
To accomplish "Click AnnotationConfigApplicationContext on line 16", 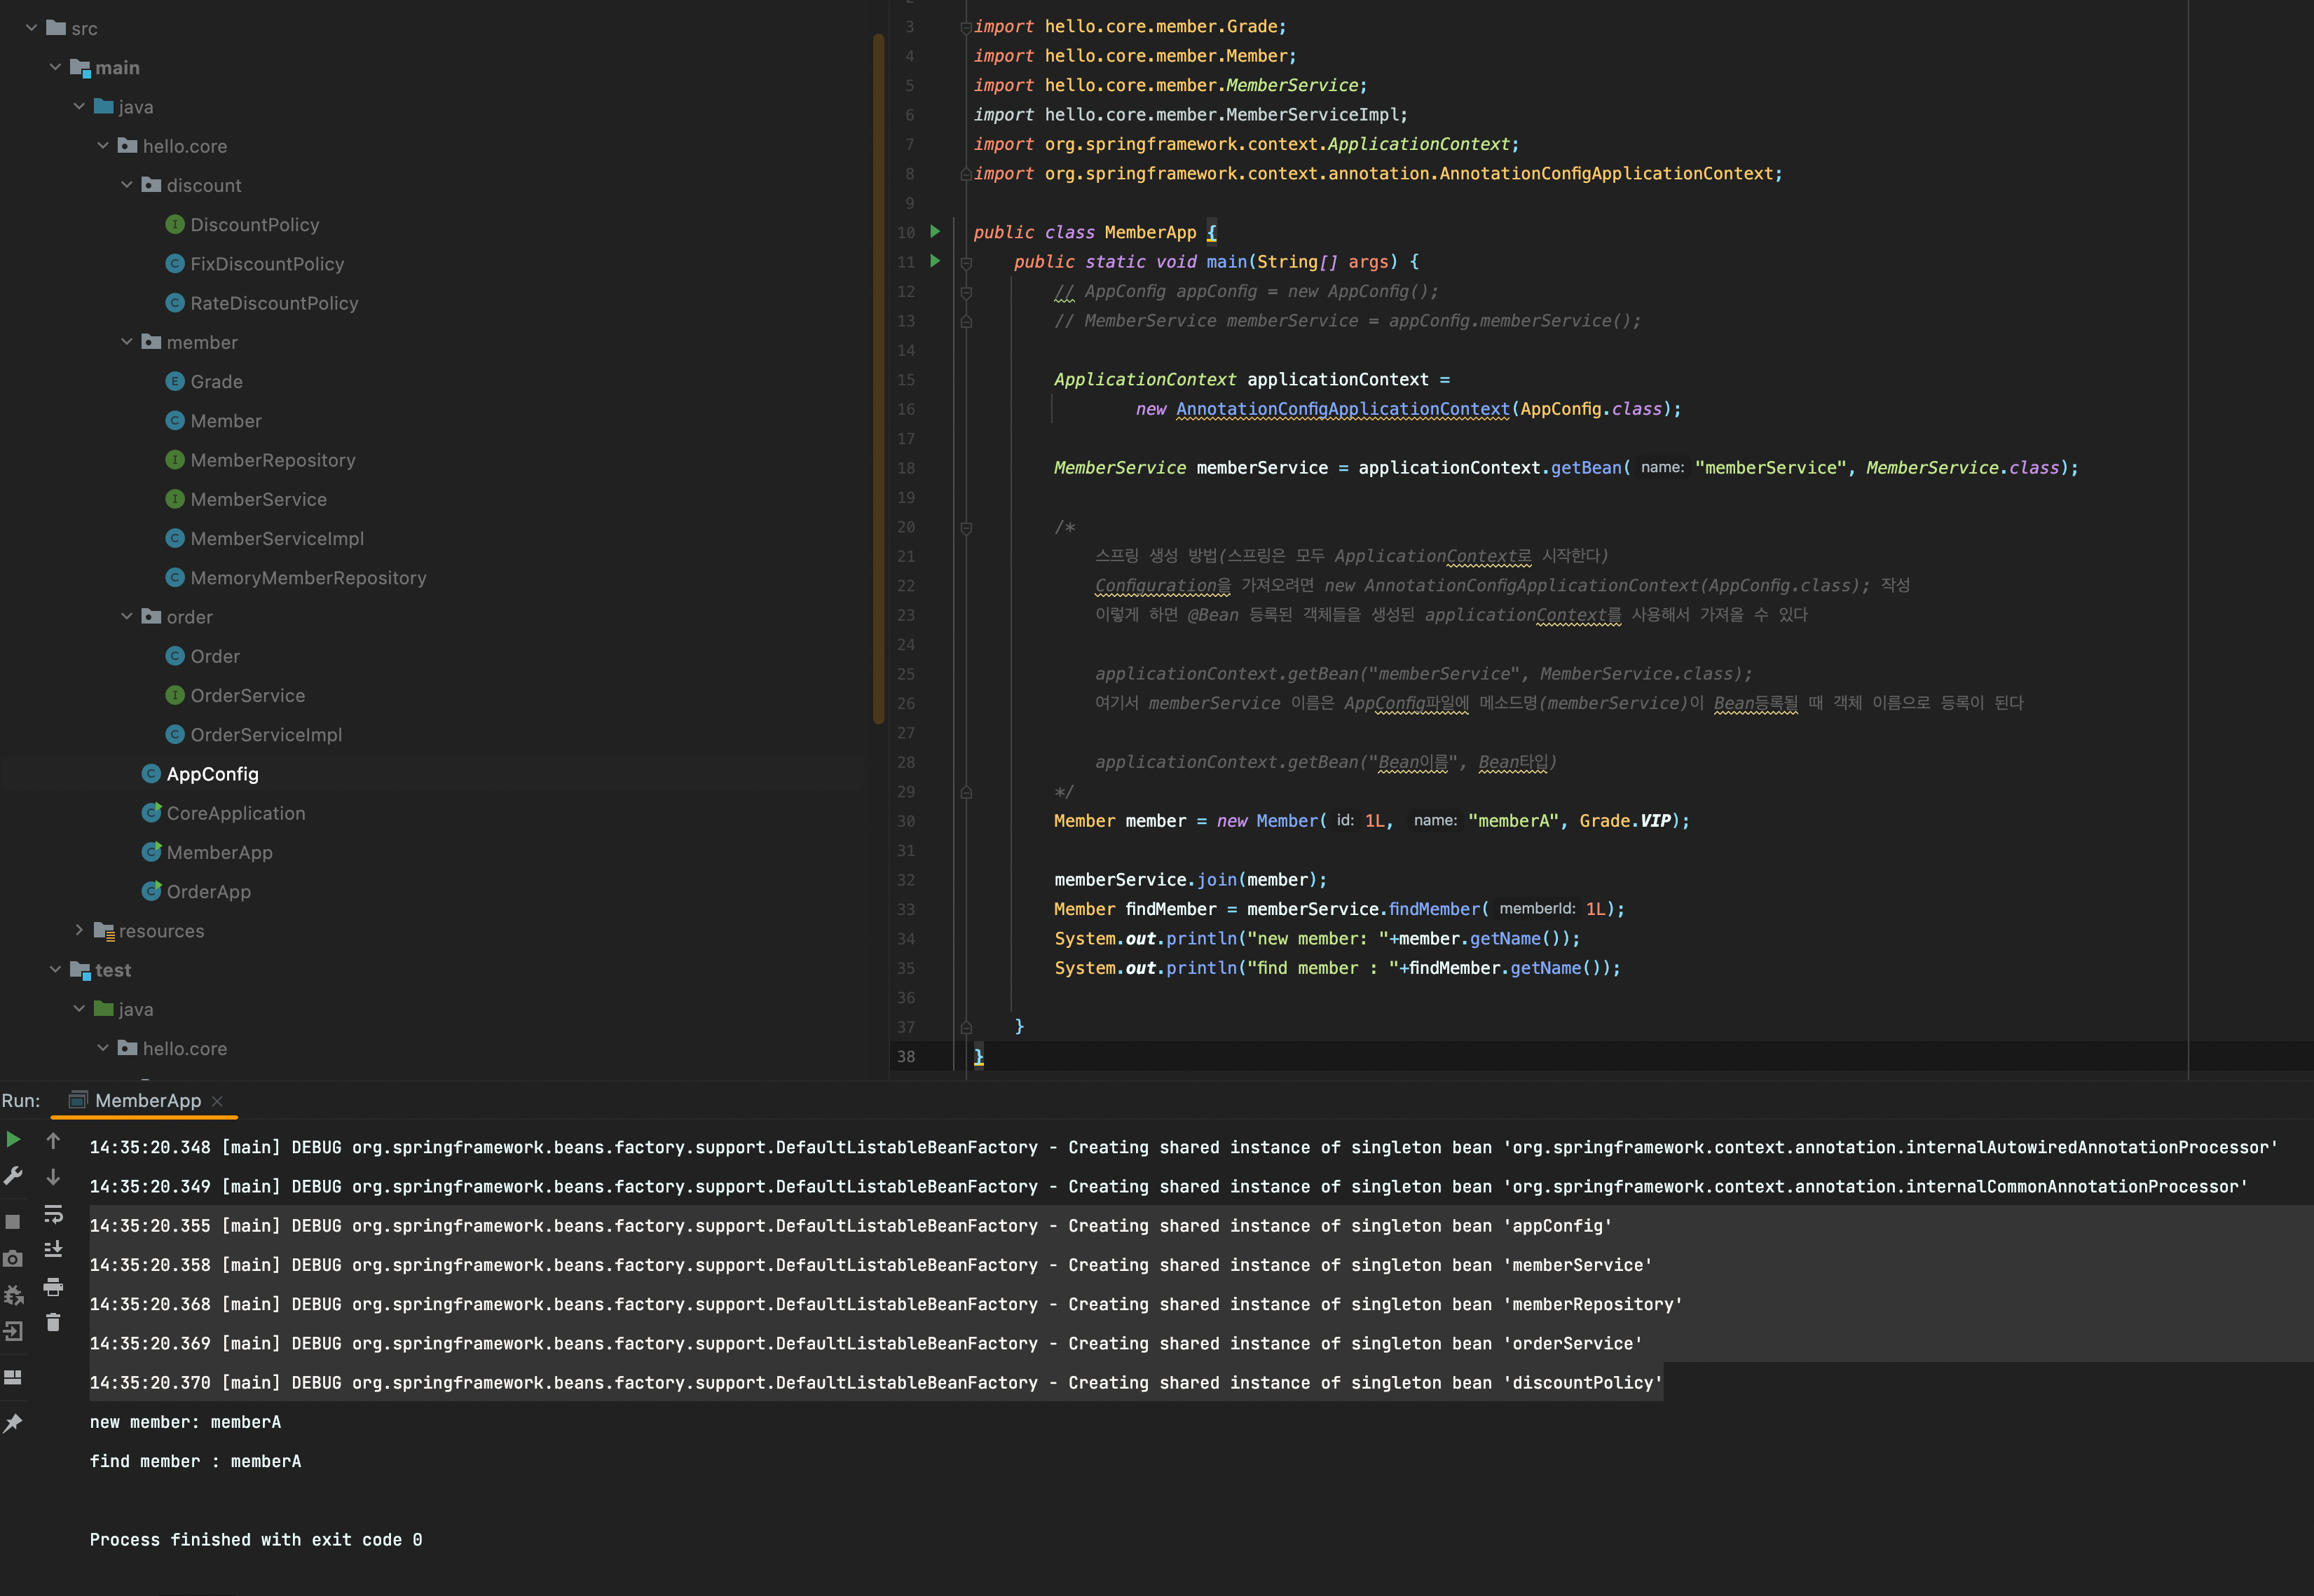I will pos(1342,409).
